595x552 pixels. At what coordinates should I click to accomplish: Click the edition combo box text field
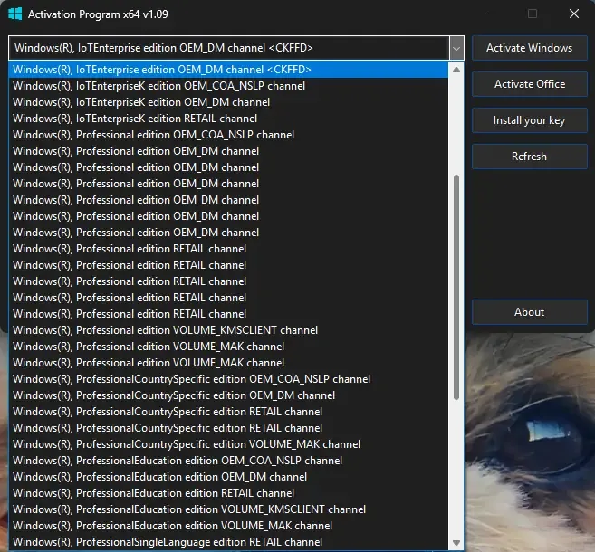coord(229,48)
